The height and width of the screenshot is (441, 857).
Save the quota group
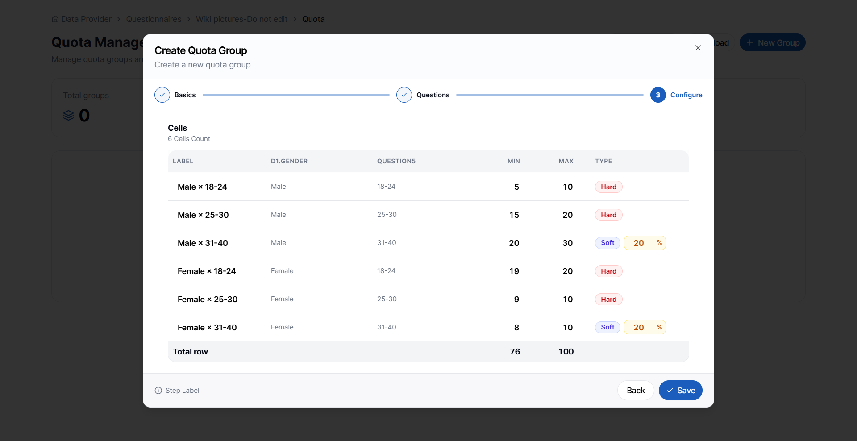tap(681, 391)
